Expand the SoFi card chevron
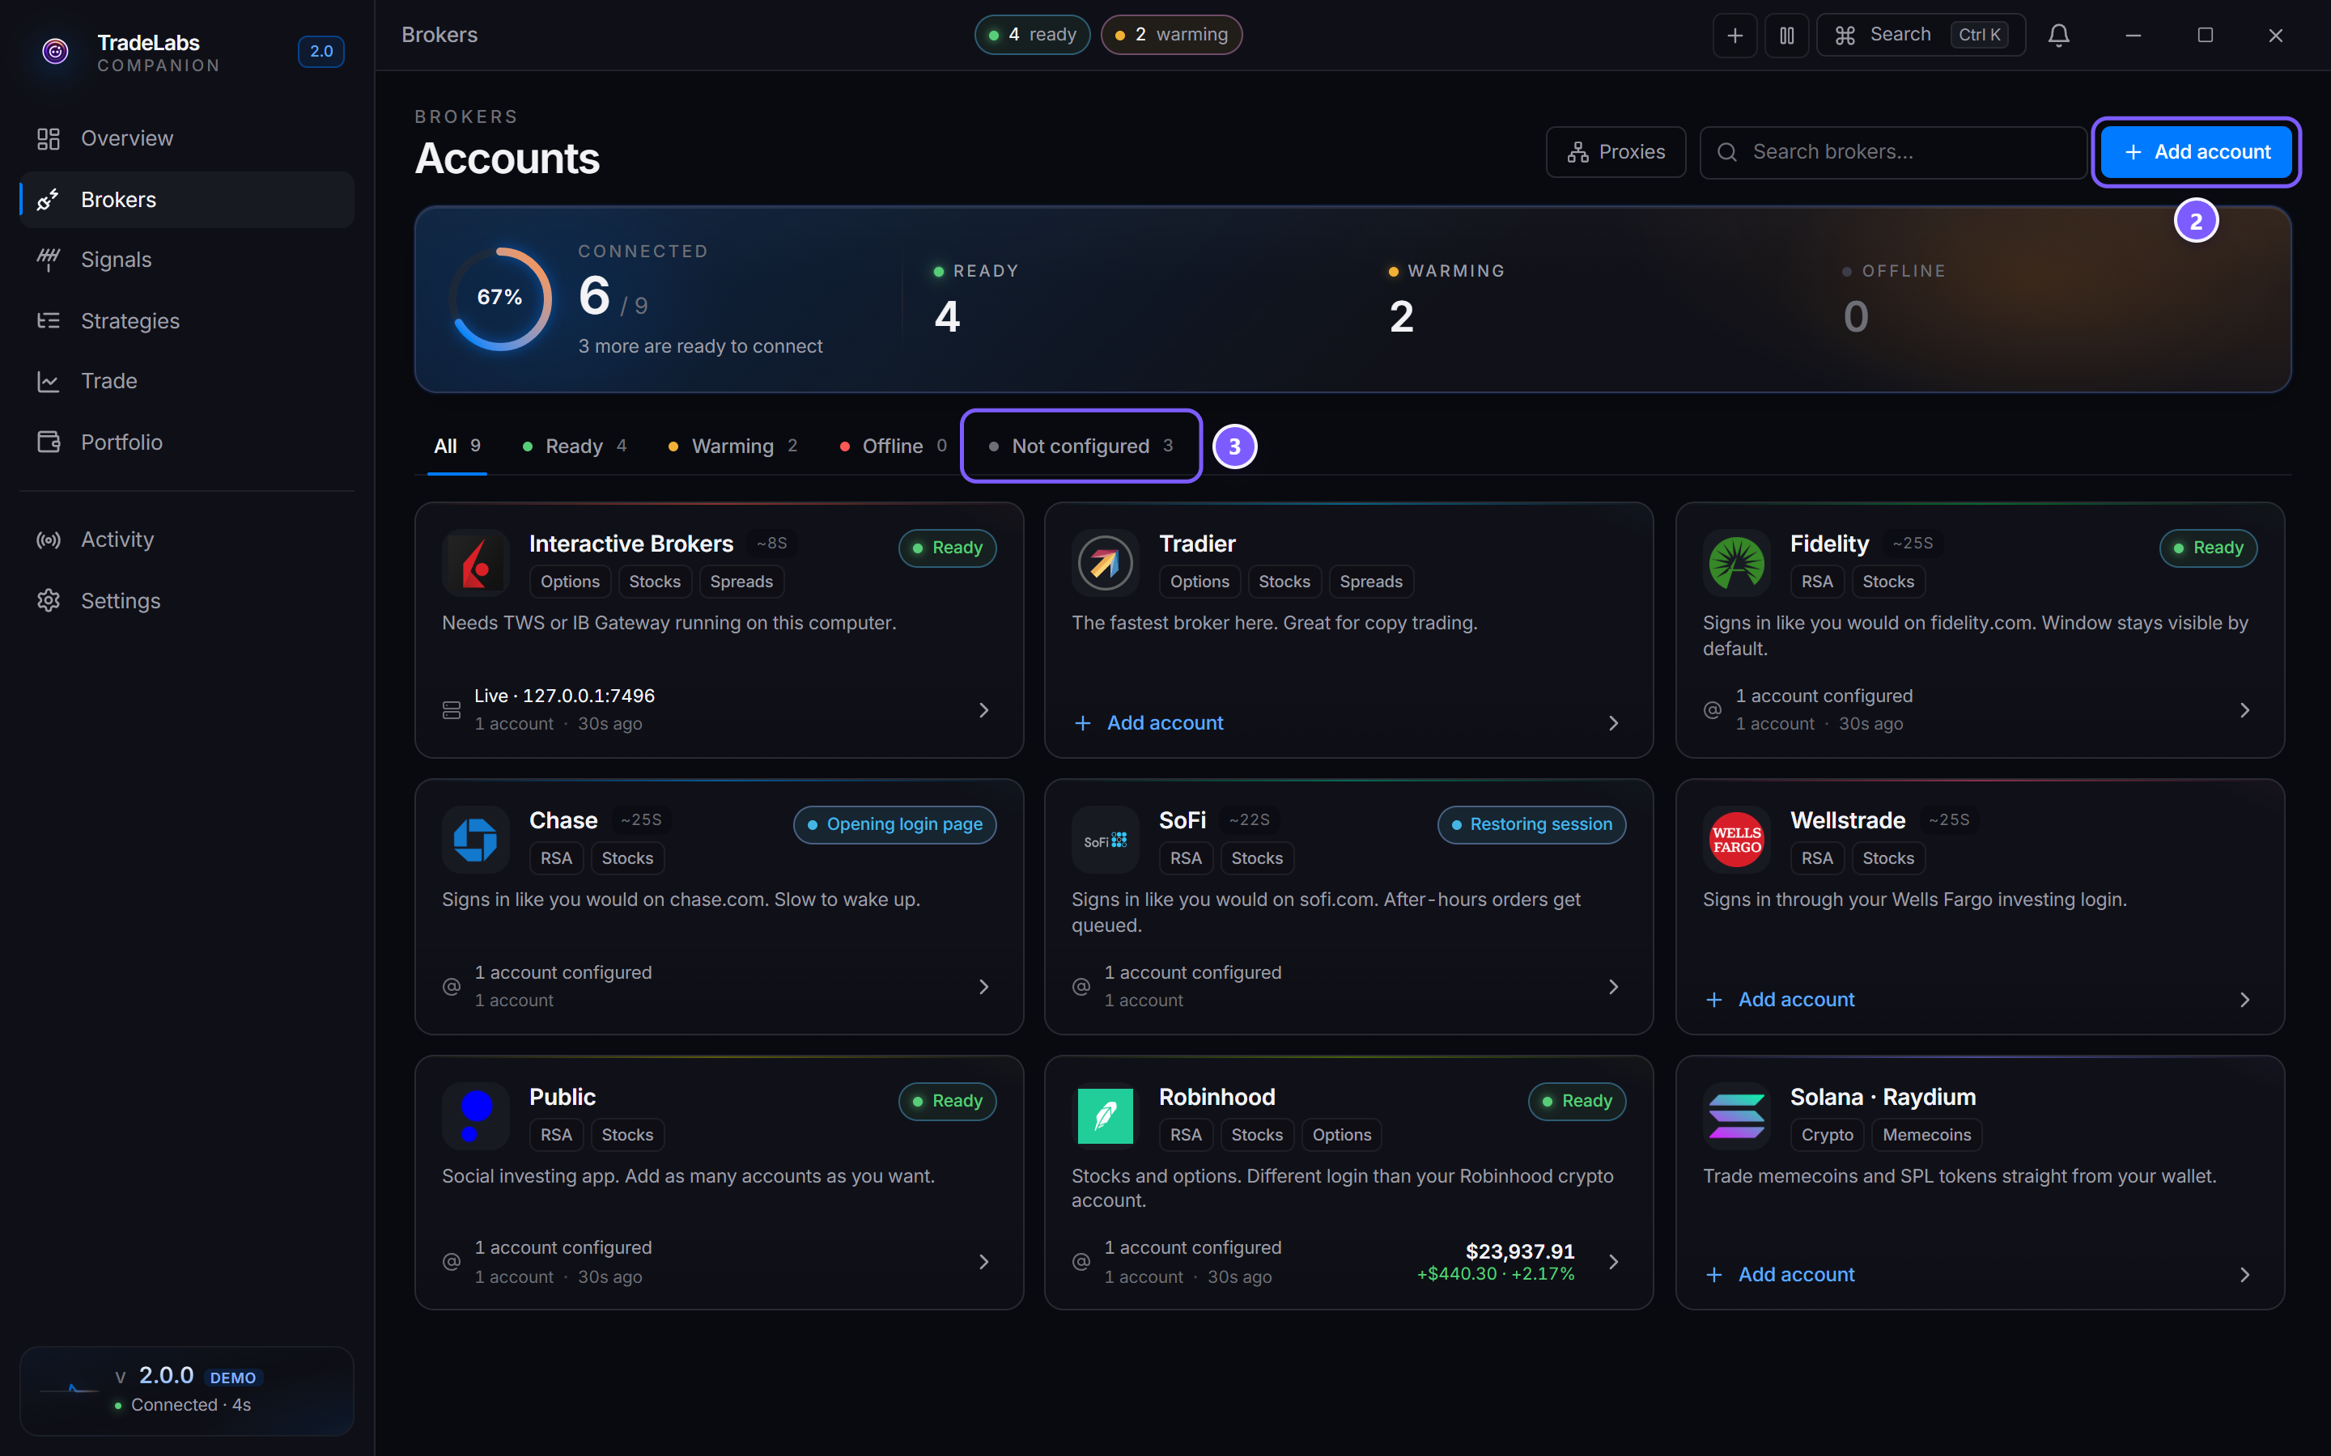Screen dimensions: 2331x1456 [x=1613, y=987]
